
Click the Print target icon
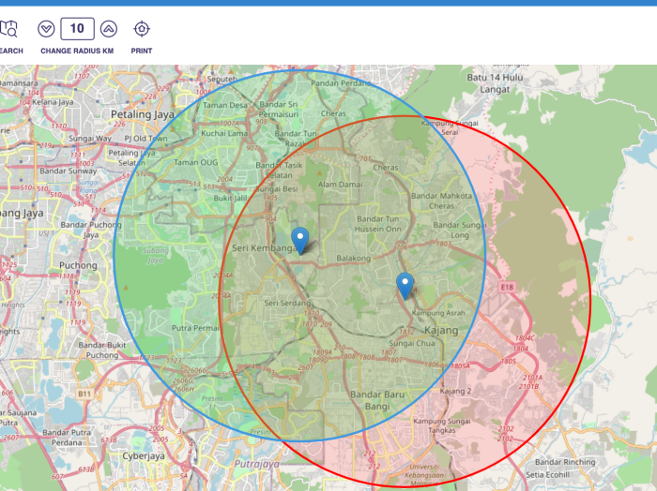[x=142, y=29]
